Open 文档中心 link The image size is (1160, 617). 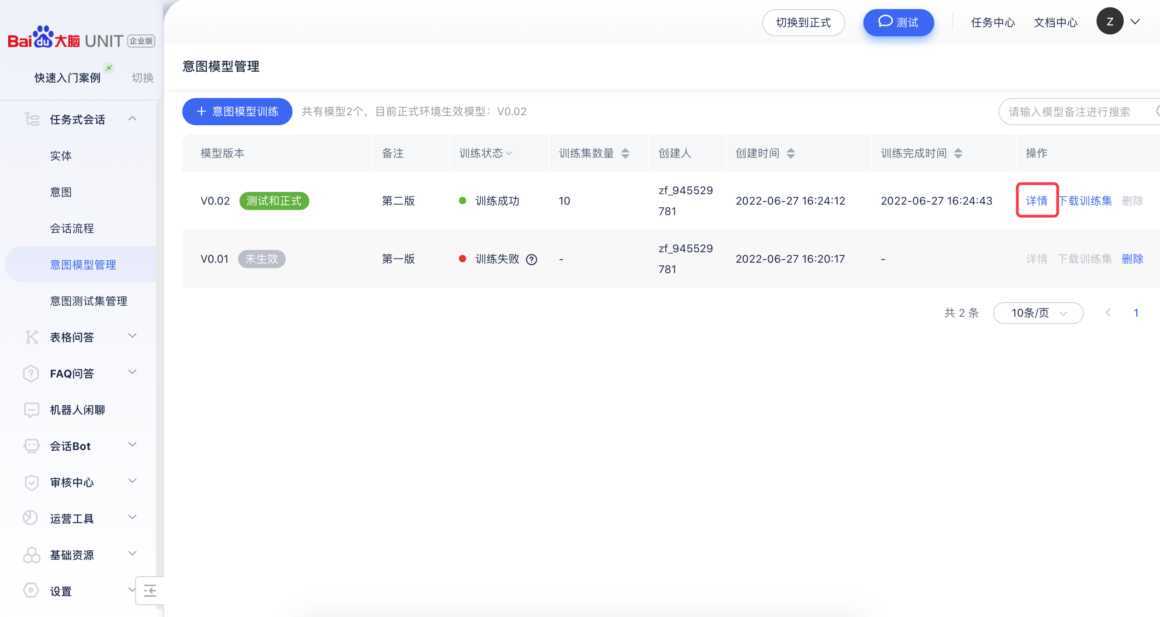[1056, 23]
